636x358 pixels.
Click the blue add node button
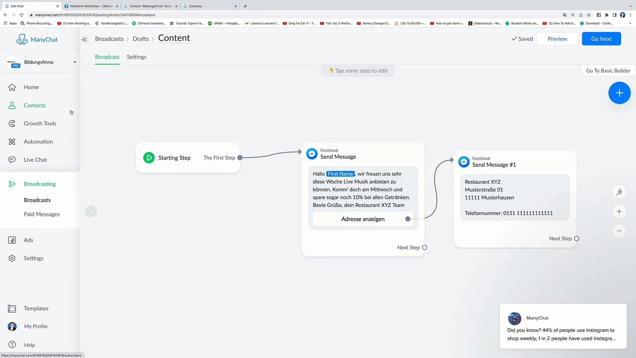(x=619, y=92)
